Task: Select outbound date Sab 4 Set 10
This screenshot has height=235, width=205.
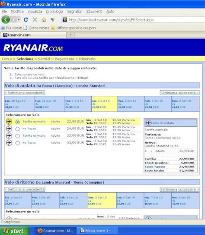Action: point(158,104)
